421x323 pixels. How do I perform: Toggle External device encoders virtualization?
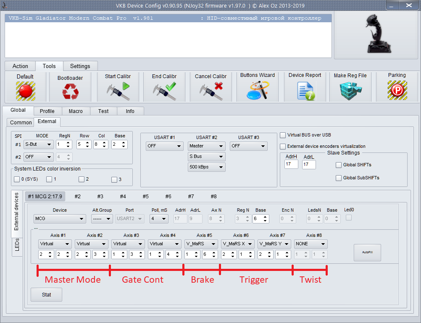click(283, 146)
